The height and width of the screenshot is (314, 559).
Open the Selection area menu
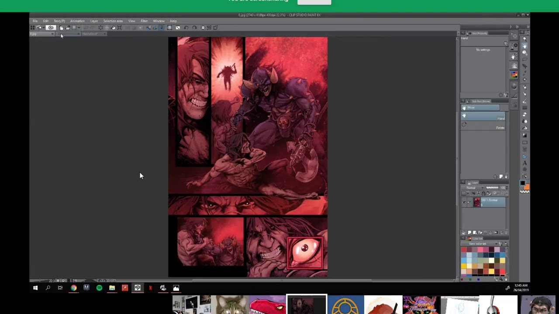pyautogui.click(x=113, y=21)
